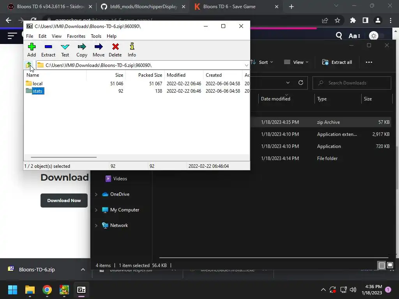Open Chrome three-dot menu
Viewport: 399px width, 299px height.
(x=390, y=20)
